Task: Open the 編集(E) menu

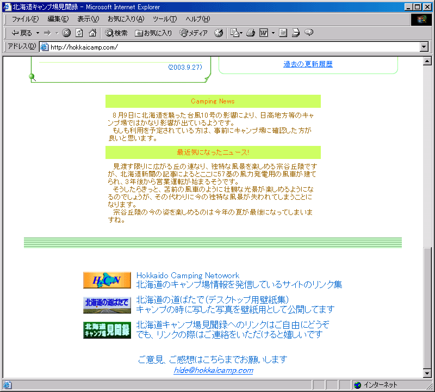Action: pyautogui.click(x=58, y=19)
